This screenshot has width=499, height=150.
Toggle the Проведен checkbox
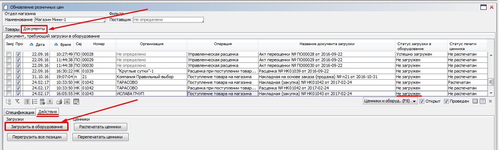tap(446, 101)
